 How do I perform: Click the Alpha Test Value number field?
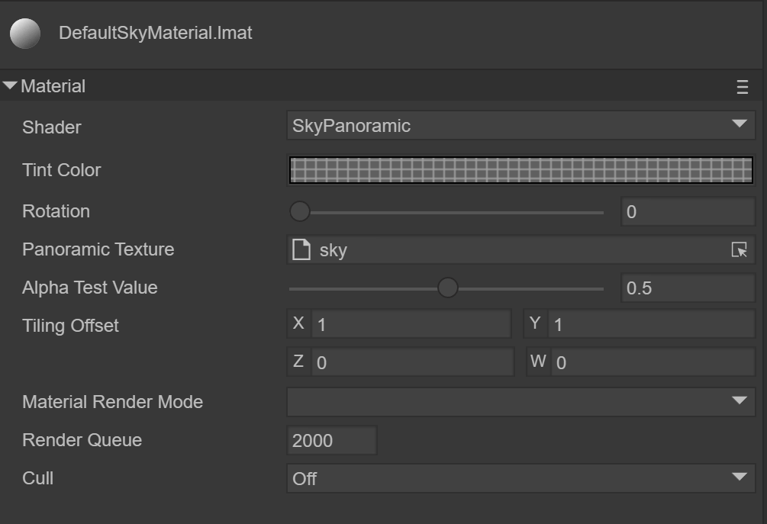point(688,288)
